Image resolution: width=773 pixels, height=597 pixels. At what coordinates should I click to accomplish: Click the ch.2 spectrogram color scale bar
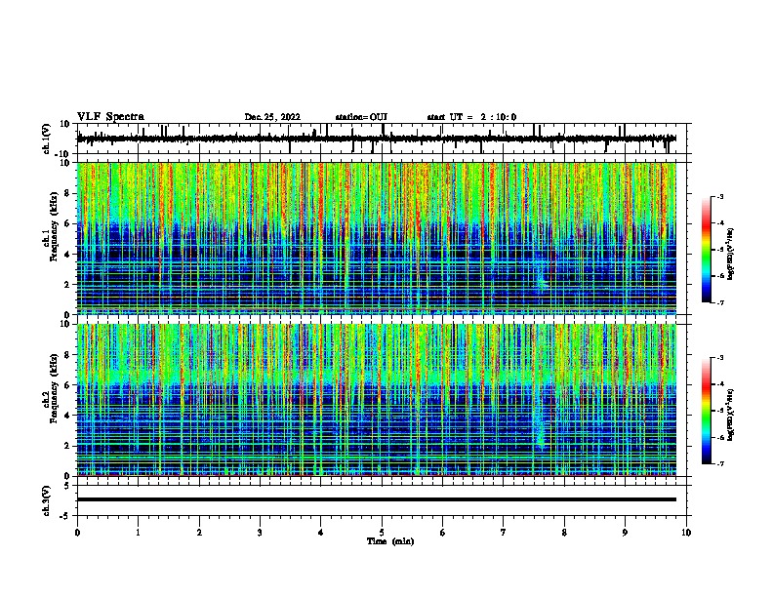706,411
